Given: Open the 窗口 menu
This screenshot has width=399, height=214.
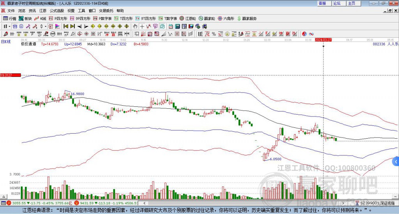Looking at the screenshot, I should [x=92, y=10].
